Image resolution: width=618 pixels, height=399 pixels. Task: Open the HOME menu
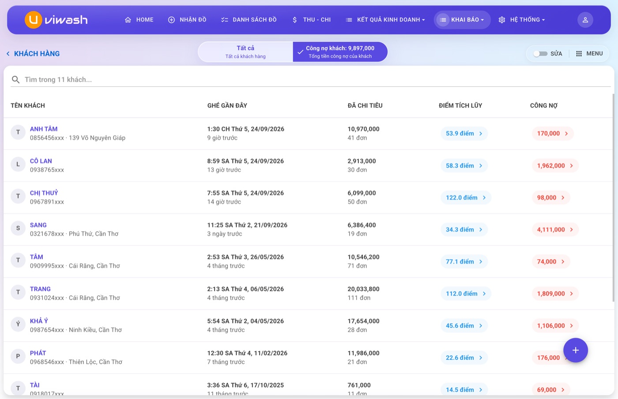pyautogui.click(x=139, y=20)
